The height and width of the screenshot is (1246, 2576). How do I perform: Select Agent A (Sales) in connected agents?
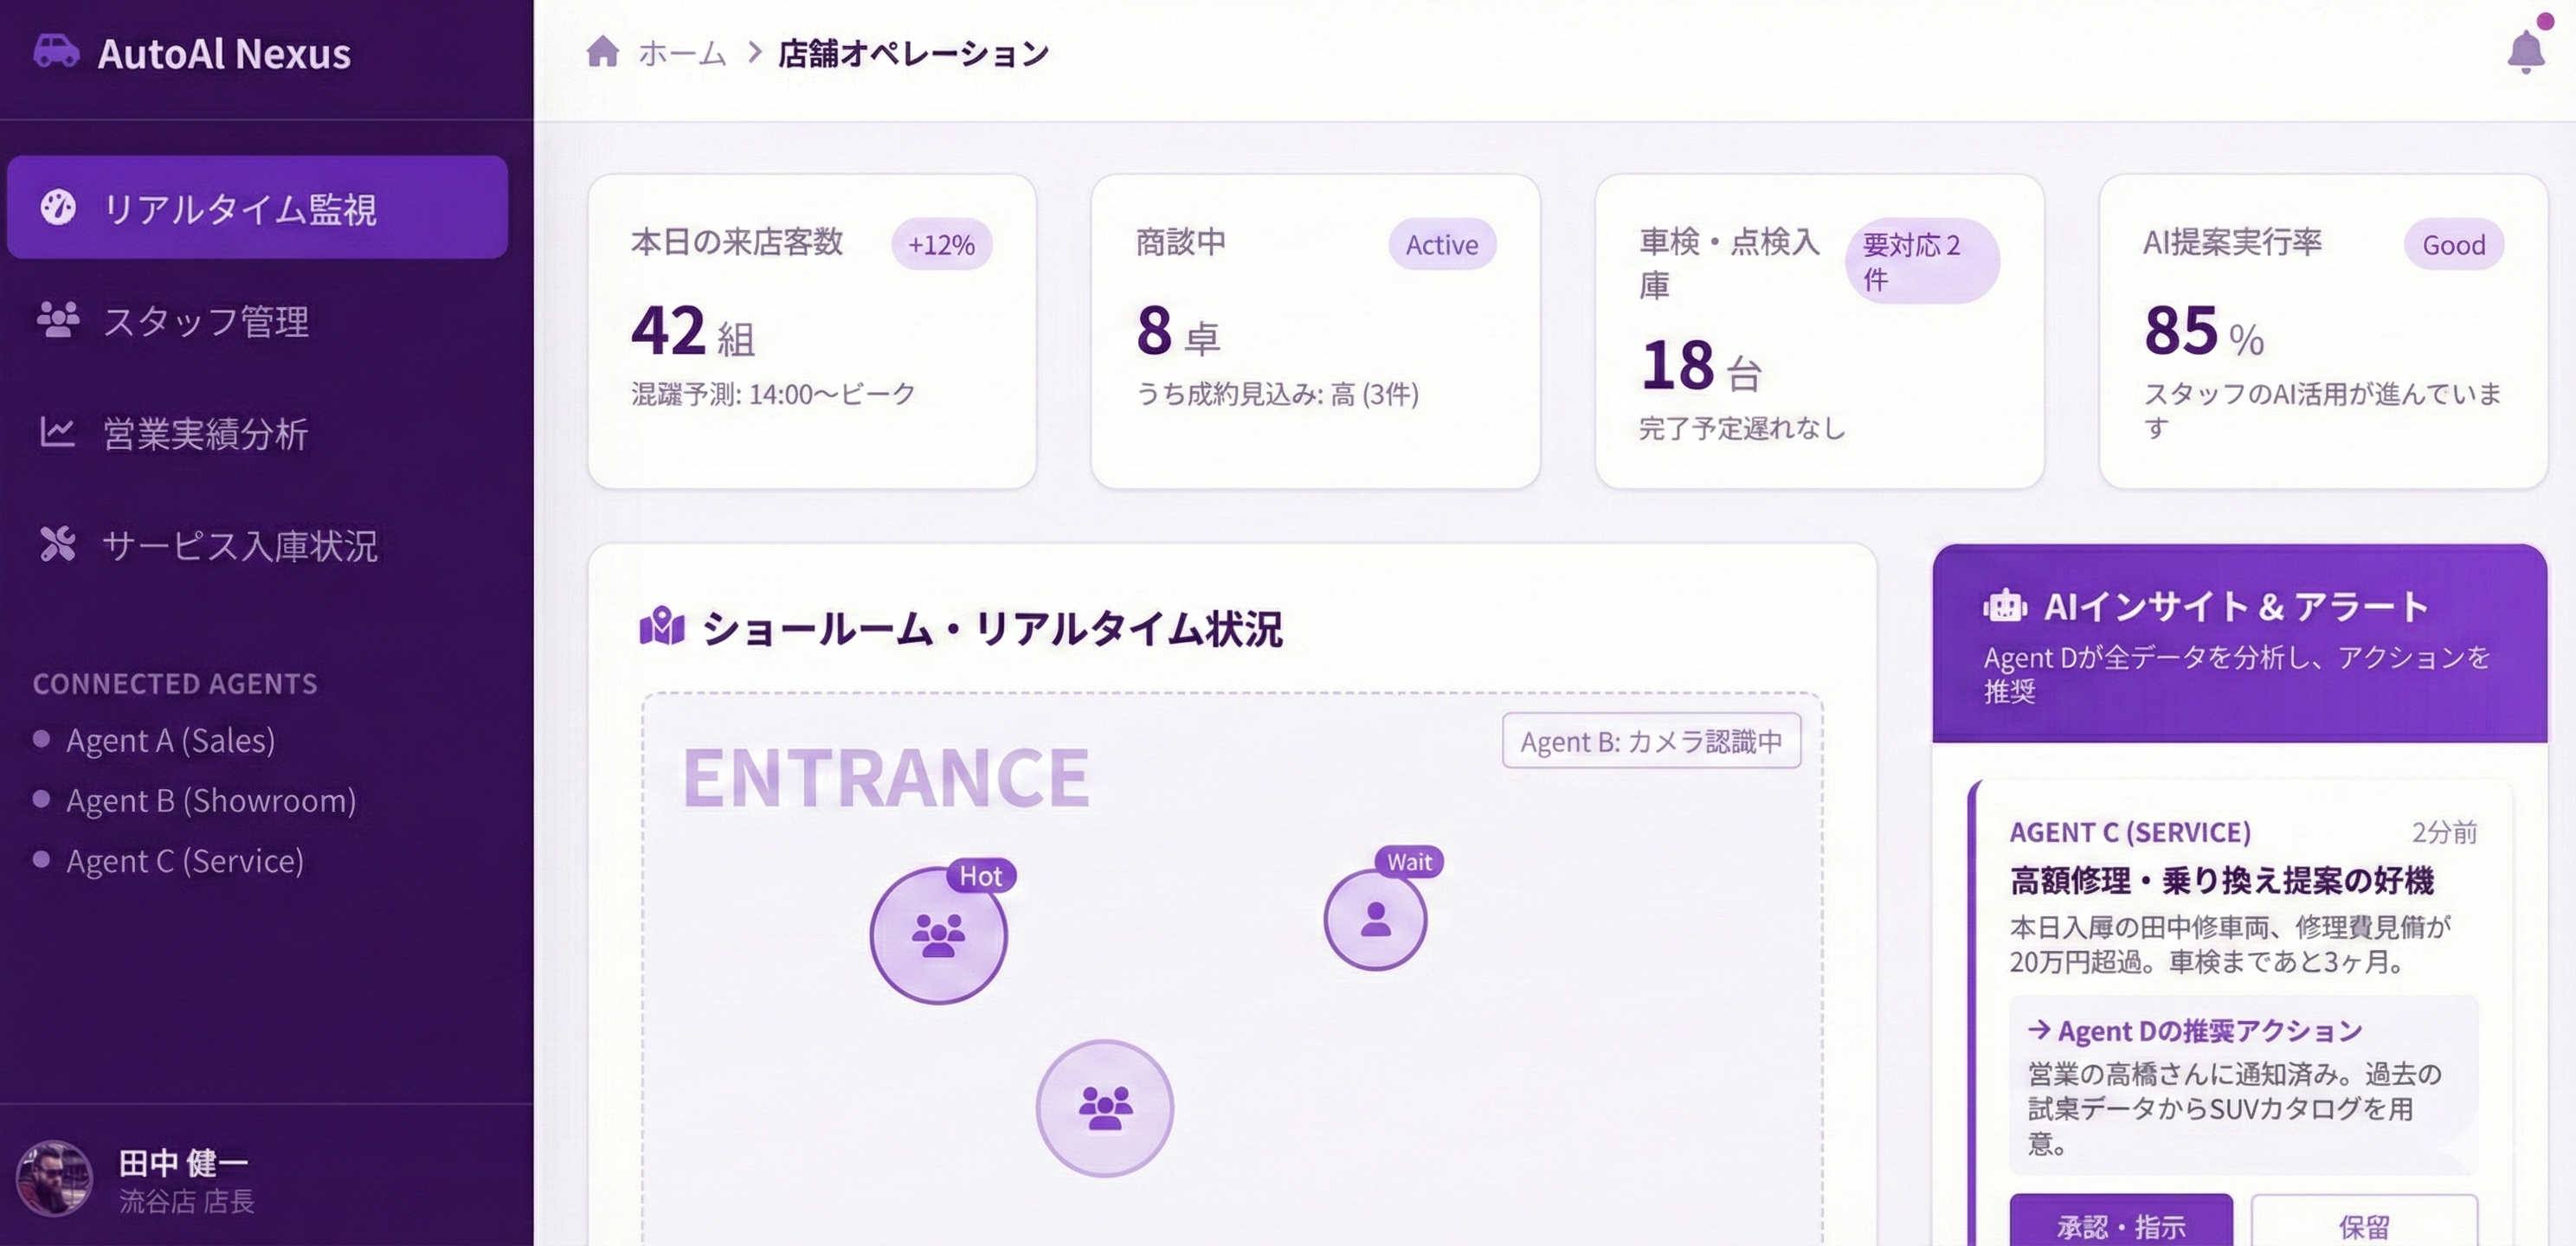click(x=170, y=740)
